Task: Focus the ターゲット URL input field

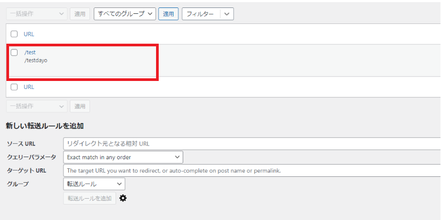Action: tap(252, 170)
